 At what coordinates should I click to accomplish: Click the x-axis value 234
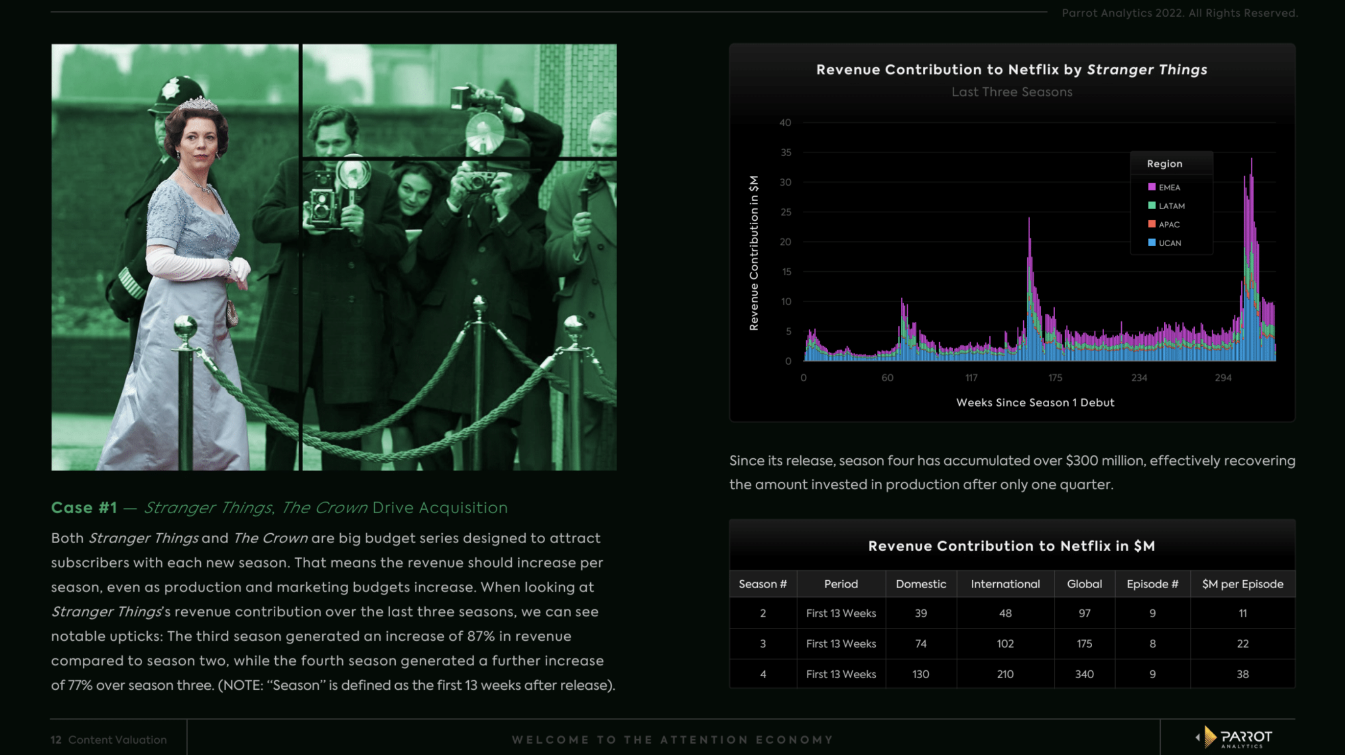1139,378
